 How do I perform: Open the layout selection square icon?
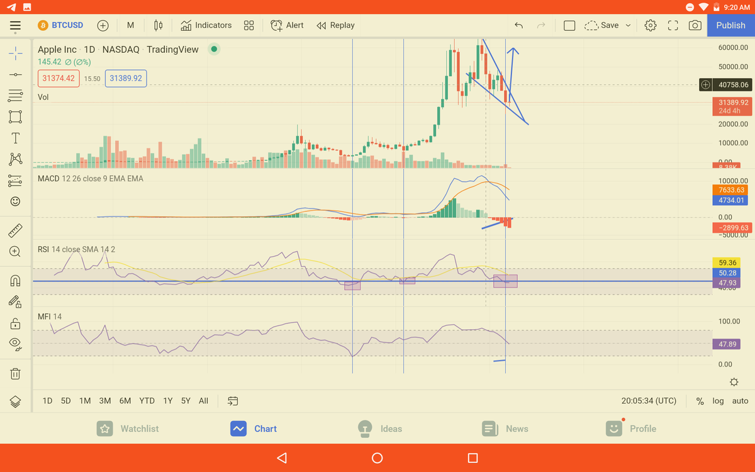click(569, 25)
